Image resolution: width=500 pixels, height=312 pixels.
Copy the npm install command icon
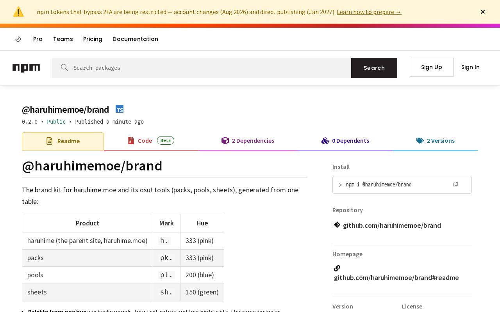coord(455,184)
